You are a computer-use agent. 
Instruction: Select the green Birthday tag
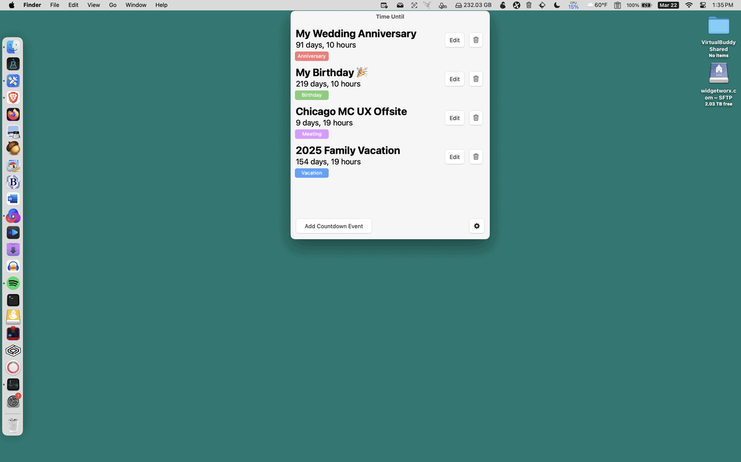[311, 95]
